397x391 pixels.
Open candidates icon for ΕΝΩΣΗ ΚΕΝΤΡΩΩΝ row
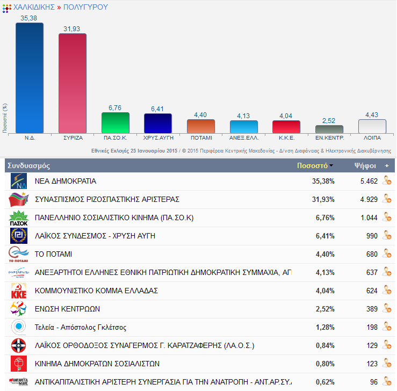(387, 308)
